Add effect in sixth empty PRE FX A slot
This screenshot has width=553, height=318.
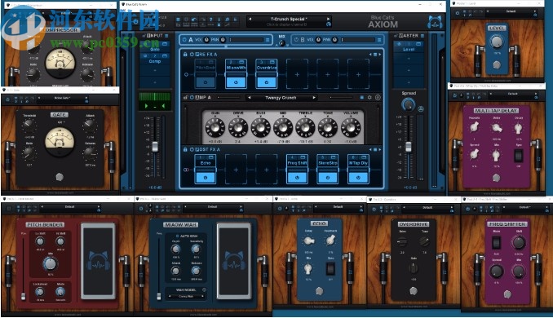click(358, 74)
